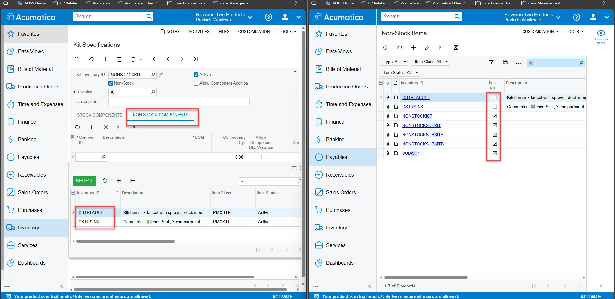Export Non-Stock Items list to Excel
The height and width of the screenshot is (299, 615).
(456, 47)
